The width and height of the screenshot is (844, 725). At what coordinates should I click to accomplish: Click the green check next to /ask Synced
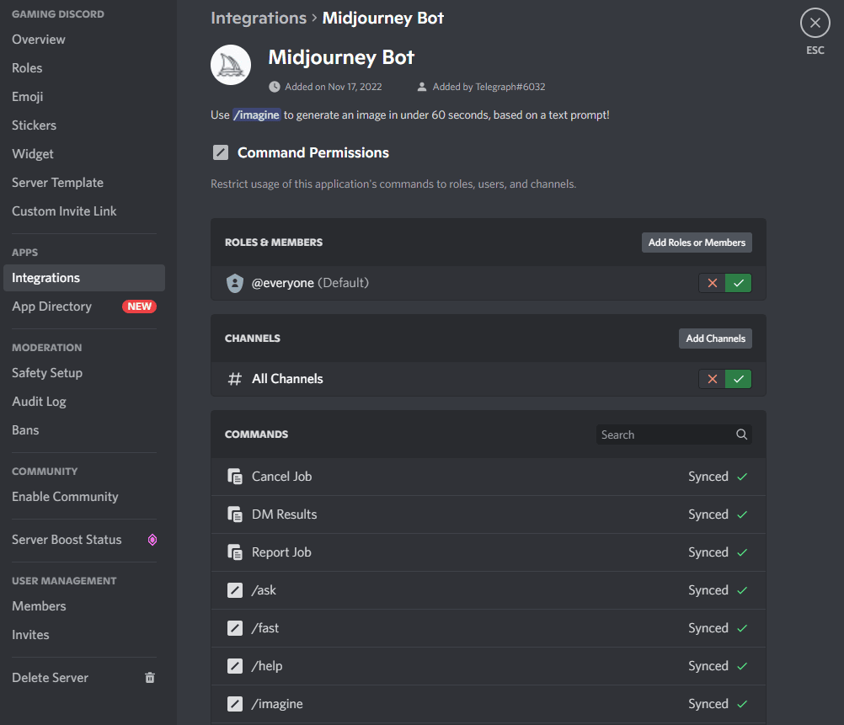742,590
